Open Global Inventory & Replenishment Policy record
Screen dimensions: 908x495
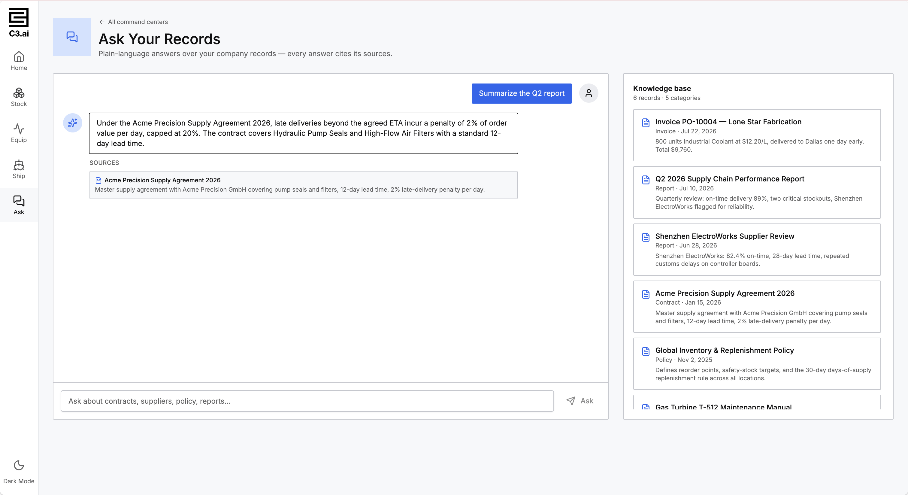point(757,364)
